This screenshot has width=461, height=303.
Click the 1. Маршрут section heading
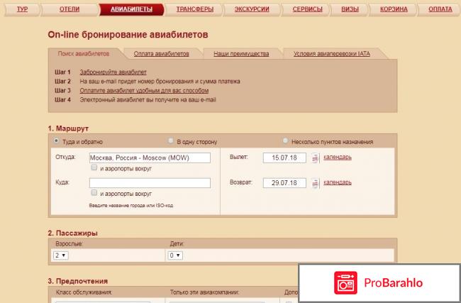coord(68,128)
